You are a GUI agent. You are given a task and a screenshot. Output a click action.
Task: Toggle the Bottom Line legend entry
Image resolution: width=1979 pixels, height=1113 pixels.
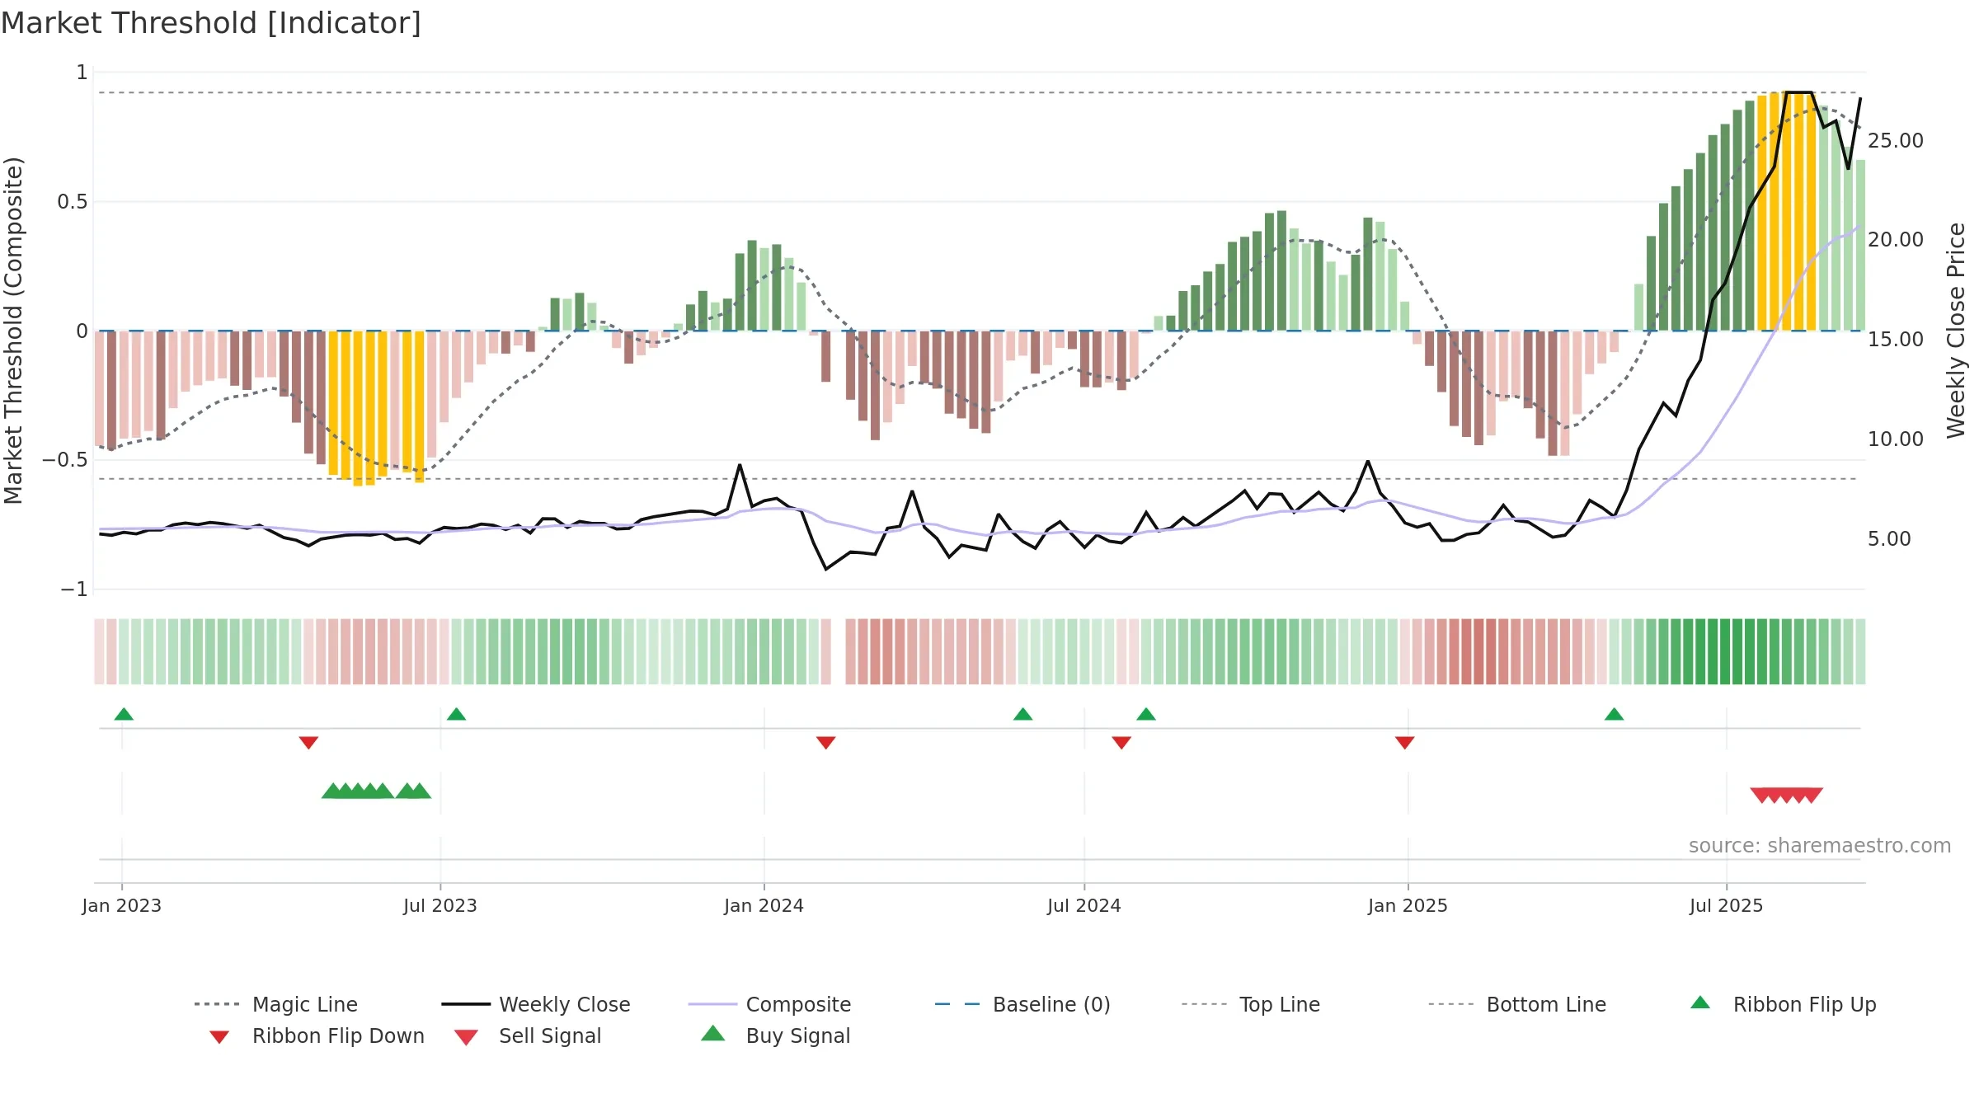[1517, 1004]
